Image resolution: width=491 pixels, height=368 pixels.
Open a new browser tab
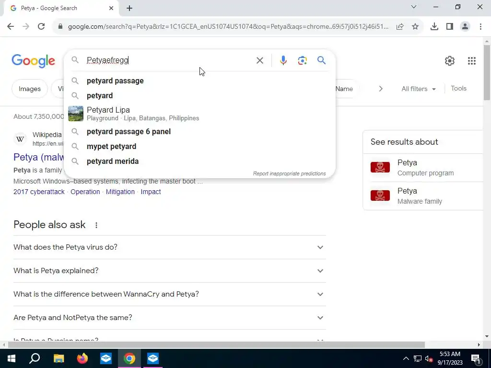coord(129,8)
